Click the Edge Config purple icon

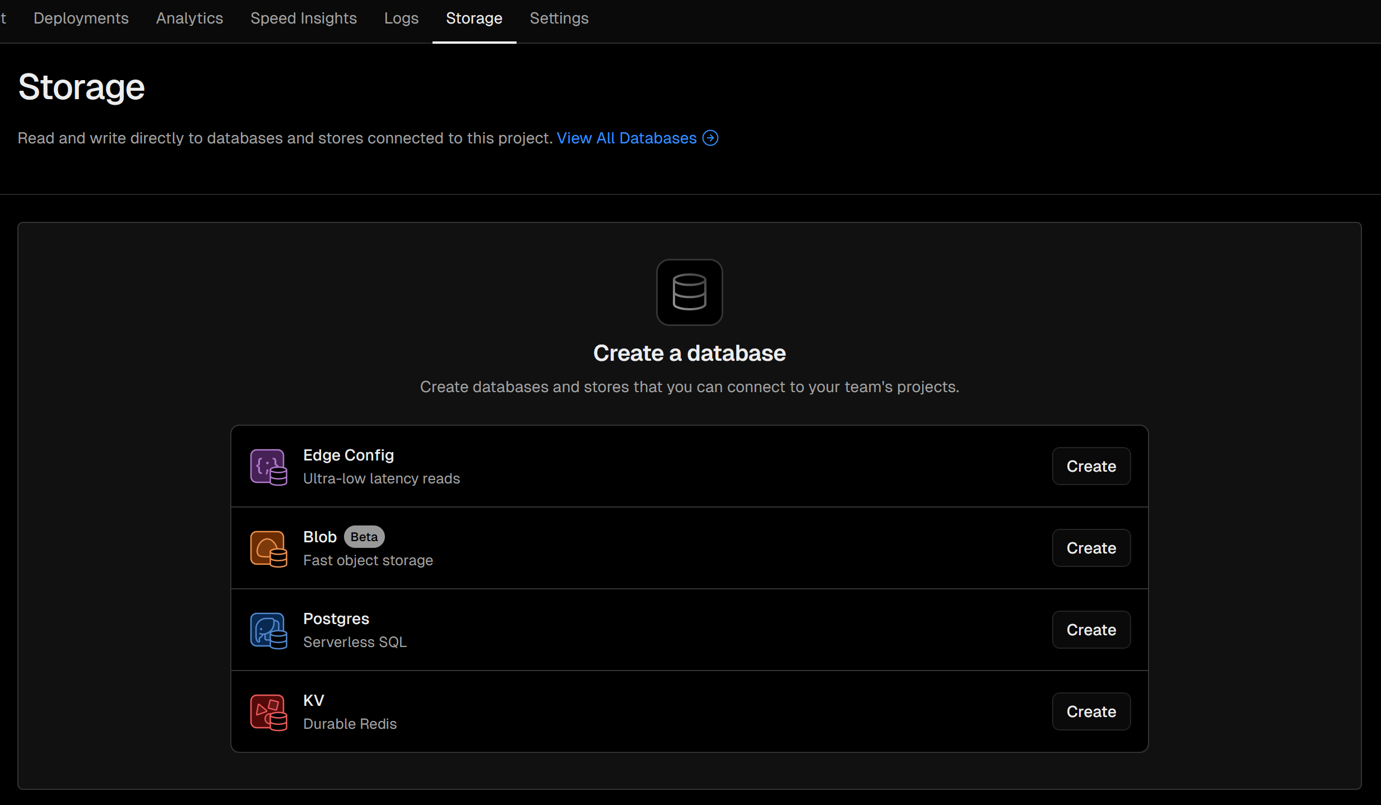click(268, 467)
